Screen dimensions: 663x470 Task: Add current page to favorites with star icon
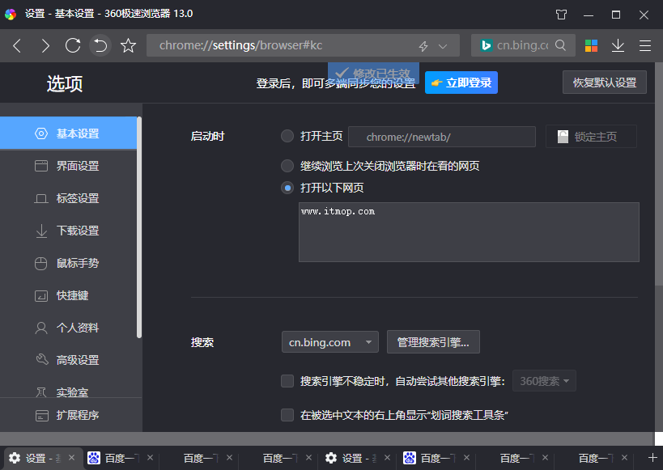pos(128,46)
